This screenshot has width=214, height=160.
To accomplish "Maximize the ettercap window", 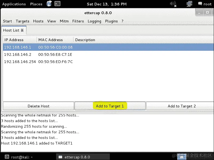I will pos(207,13).
